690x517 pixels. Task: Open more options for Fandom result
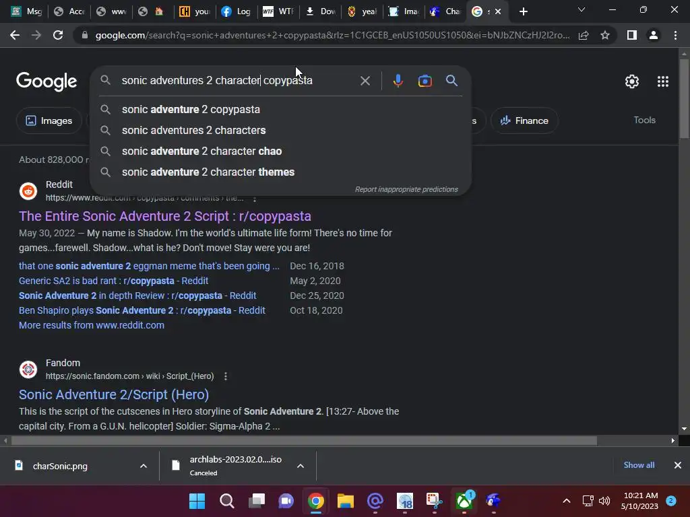tap(226, 376)
